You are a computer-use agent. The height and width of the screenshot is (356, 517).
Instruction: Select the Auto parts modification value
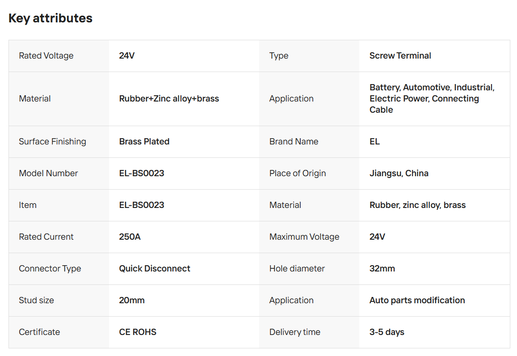(x=417, y=301)
